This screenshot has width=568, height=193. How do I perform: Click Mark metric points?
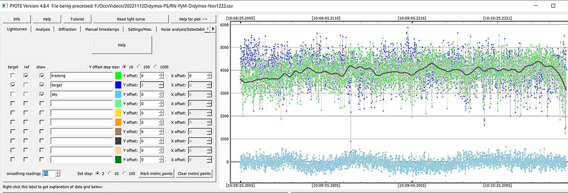(157, 173)
